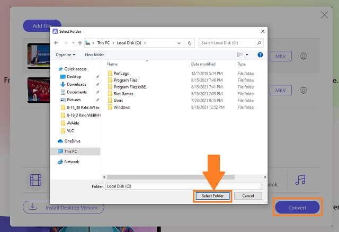Viewport: 339px width, 232px height.
Task: Select the Program Files folder
Action: coord(122,80)
